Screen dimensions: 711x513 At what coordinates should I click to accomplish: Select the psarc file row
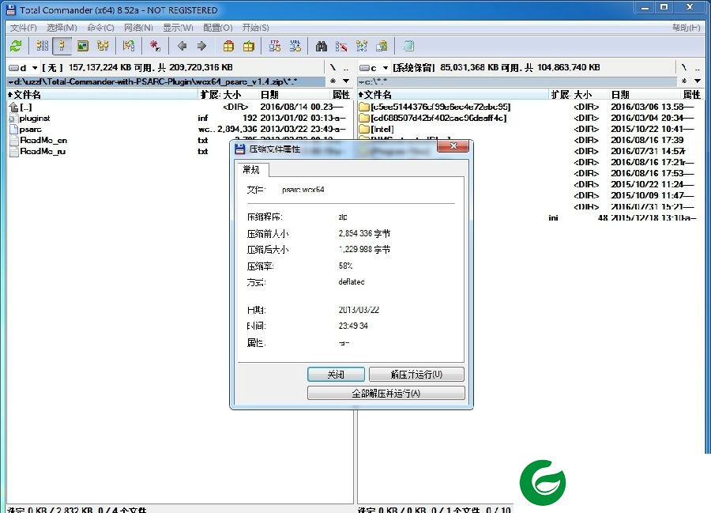point(179,130)
